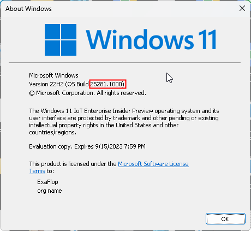Click the 'Version 22H2' text

46,84
